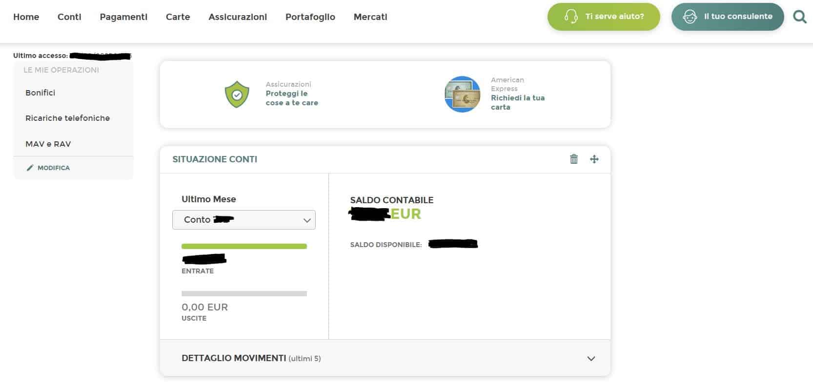Click the MODIFICA link in sidebar
Image resolution: width=813 pixels, height=385 pixels.
click(x=54, y=168)
